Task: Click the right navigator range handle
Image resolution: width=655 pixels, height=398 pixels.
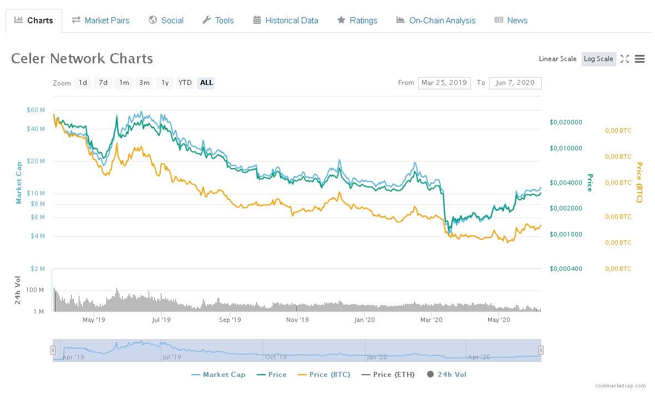Action: 541,350
